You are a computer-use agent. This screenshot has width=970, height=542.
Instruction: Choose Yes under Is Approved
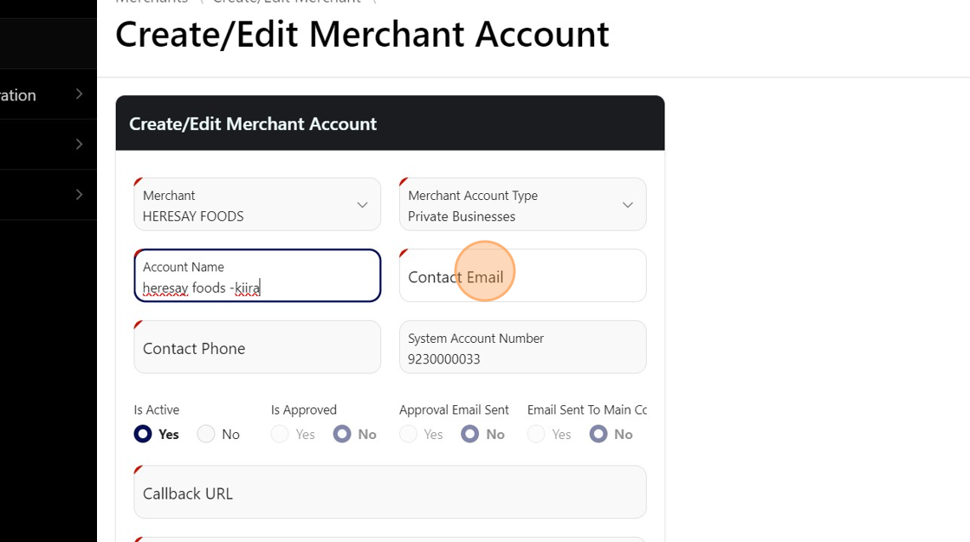click(x=280, y=434)
